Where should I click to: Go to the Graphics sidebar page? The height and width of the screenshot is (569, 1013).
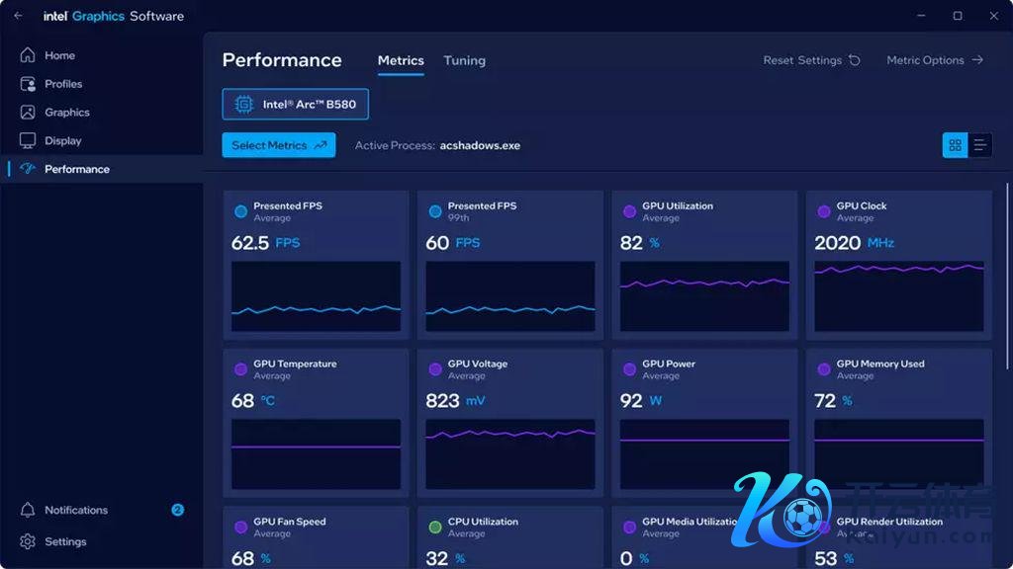point(66,113)
